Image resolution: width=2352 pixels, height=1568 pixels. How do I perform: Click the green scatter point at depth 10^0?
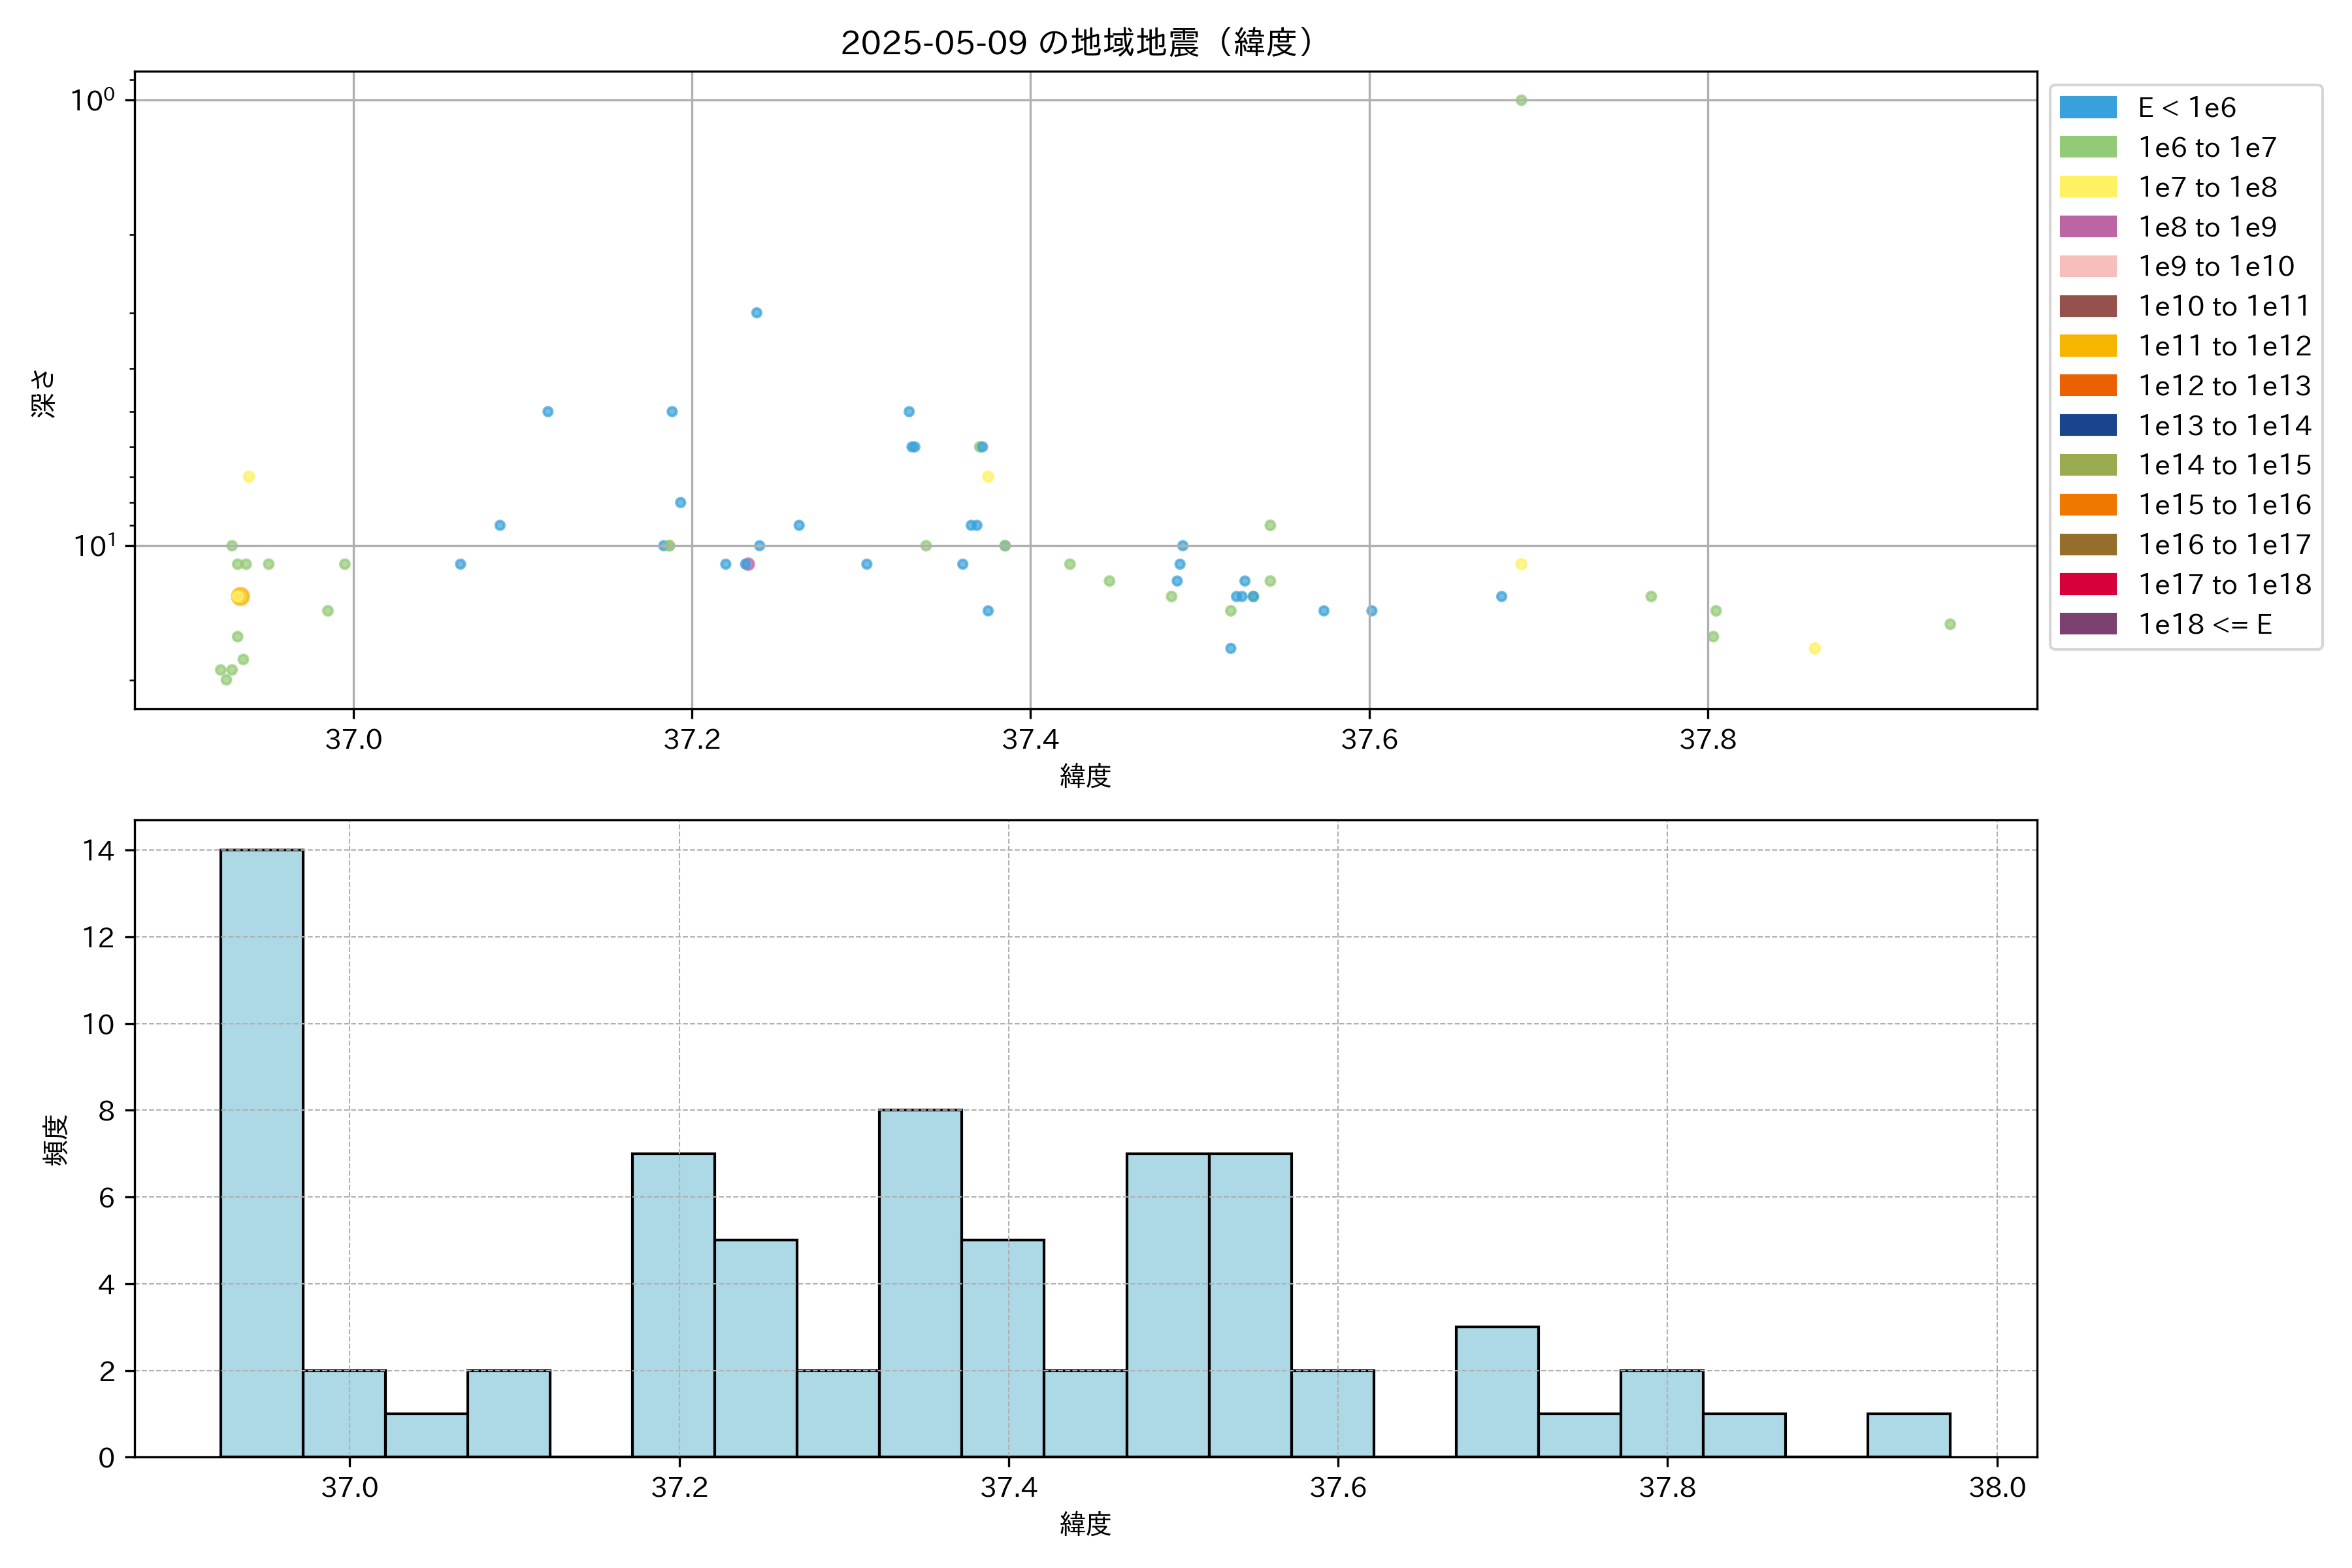(1521, 100)
